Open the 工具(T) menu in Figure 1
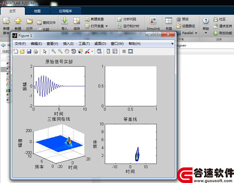The height and width of the screenshot is (183, 234). (x=84, y=44)
